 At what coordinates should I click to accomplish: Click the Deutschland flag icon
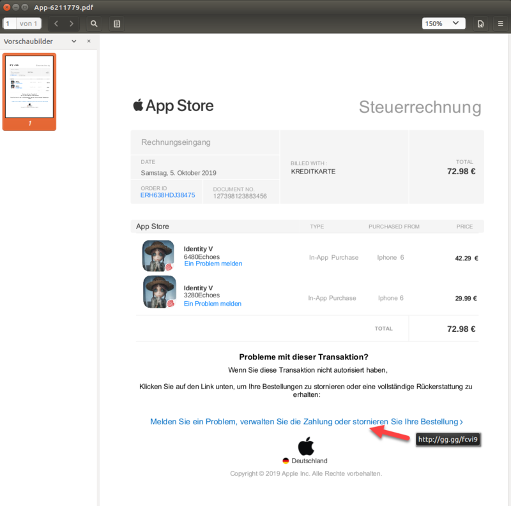point(286,461)
